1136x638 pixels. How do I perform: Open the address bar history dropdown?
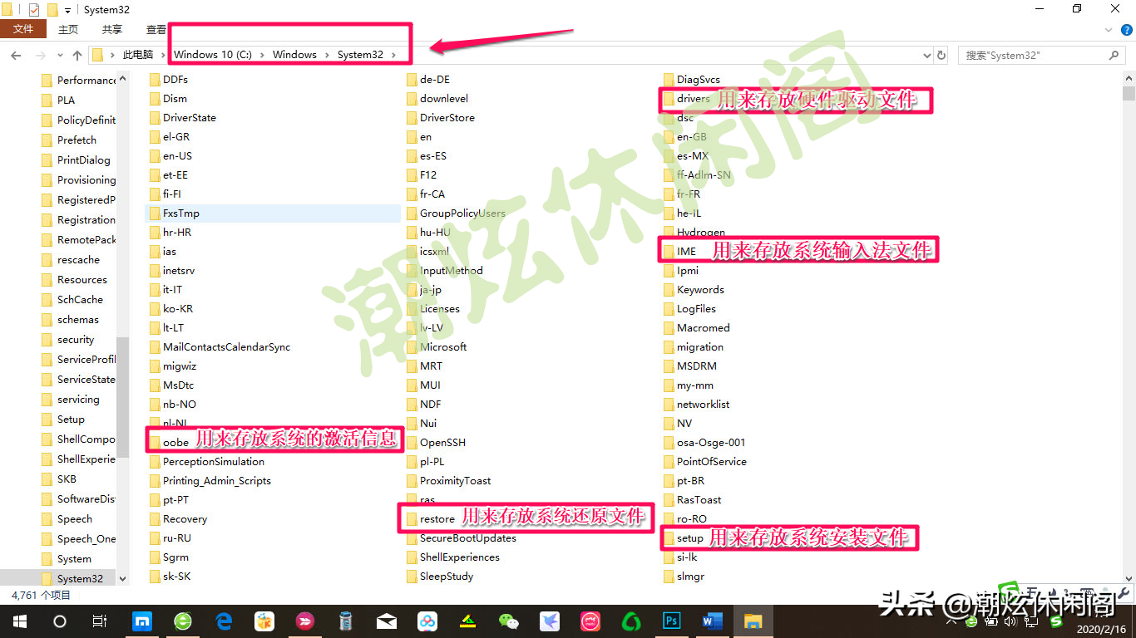(927, 56)
